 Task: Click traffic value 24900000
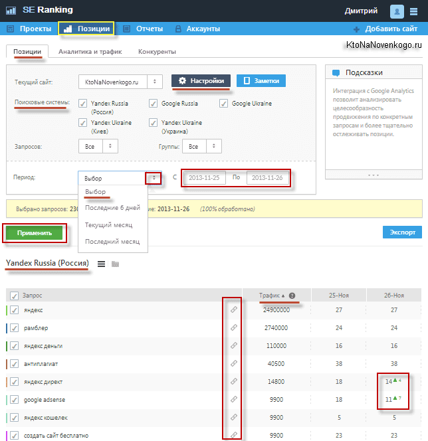coord(276,310)
